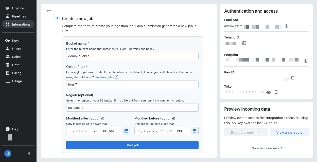Navigate to Pipelines
Screen dimensions: 317x162
click(19, 16)
